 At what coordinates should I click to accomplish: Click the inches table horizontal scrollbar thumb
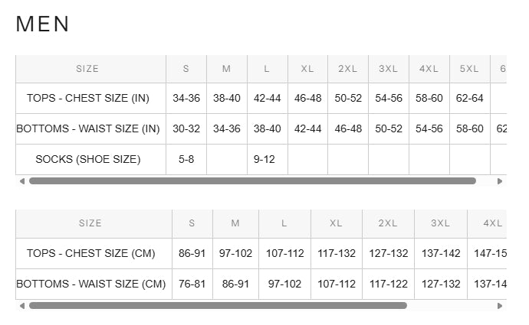pyautogui.click(x=252, y=181)
